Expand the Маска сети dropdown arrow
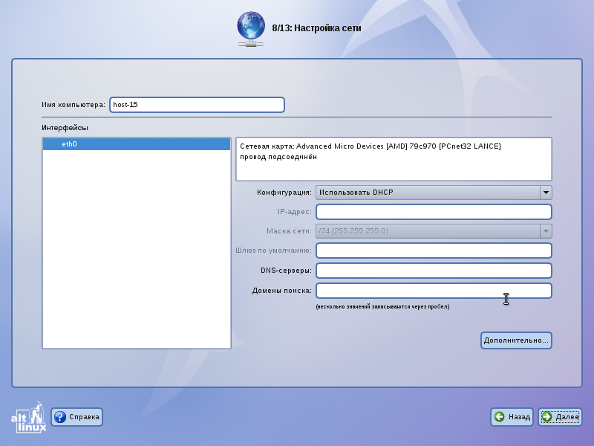 point(546,231)
